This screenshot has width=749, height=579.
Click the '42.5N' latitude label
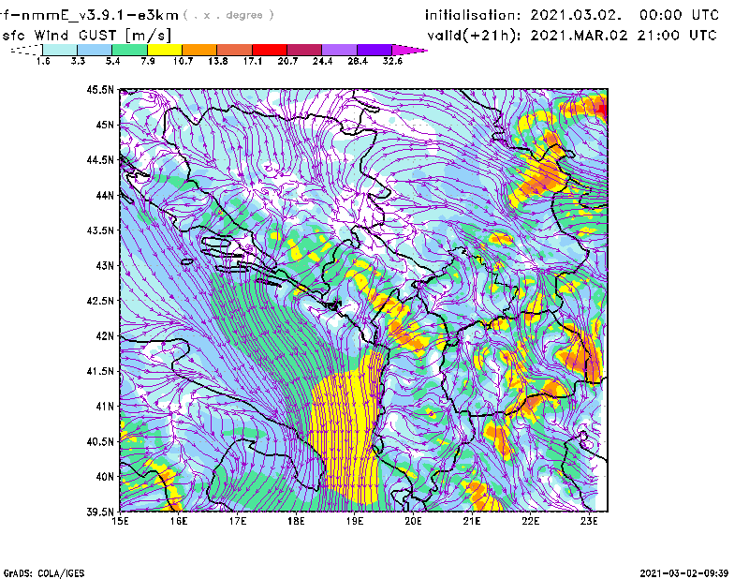coord(100,301)
